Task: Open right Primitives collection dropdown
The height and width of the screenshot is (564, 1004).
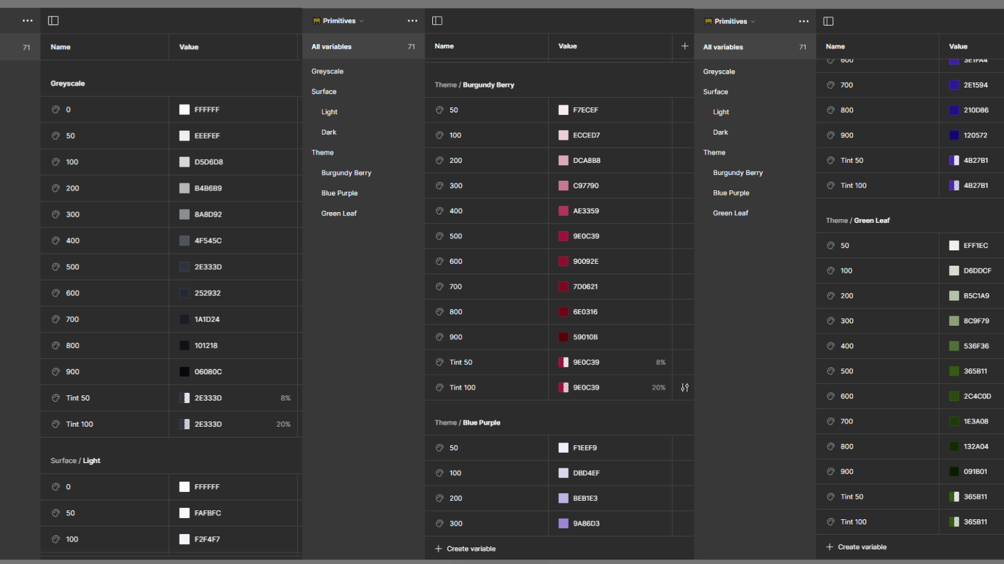Action: point(730,21)
